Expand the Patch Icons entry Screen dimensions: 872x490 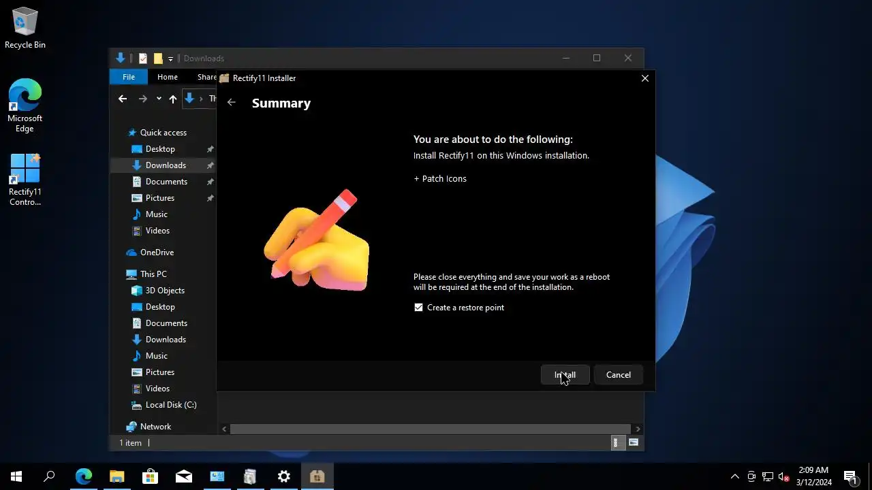point(440,178)
